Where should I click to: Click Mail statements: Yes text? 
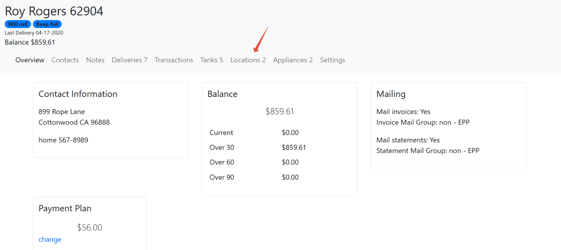pyautogui.click(x=408, y=140)
